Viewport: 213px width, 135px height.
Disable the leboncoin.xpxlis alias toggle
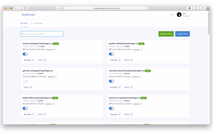point(111,108)
